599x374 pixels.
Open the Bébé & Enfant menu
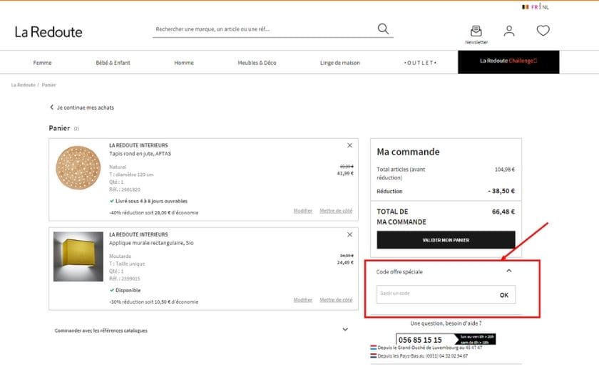click(x=113, y=63)
